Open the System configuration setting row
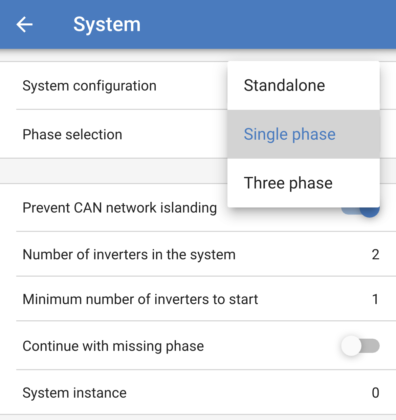Viewport: 396px width, 420px height. point(89,86)
